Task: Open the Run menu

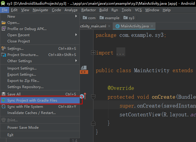Action: (115, 10)
